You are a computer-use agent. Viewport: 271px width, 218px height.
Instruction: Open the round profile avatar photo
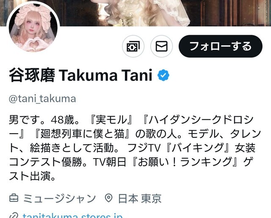tap(33, 28)
